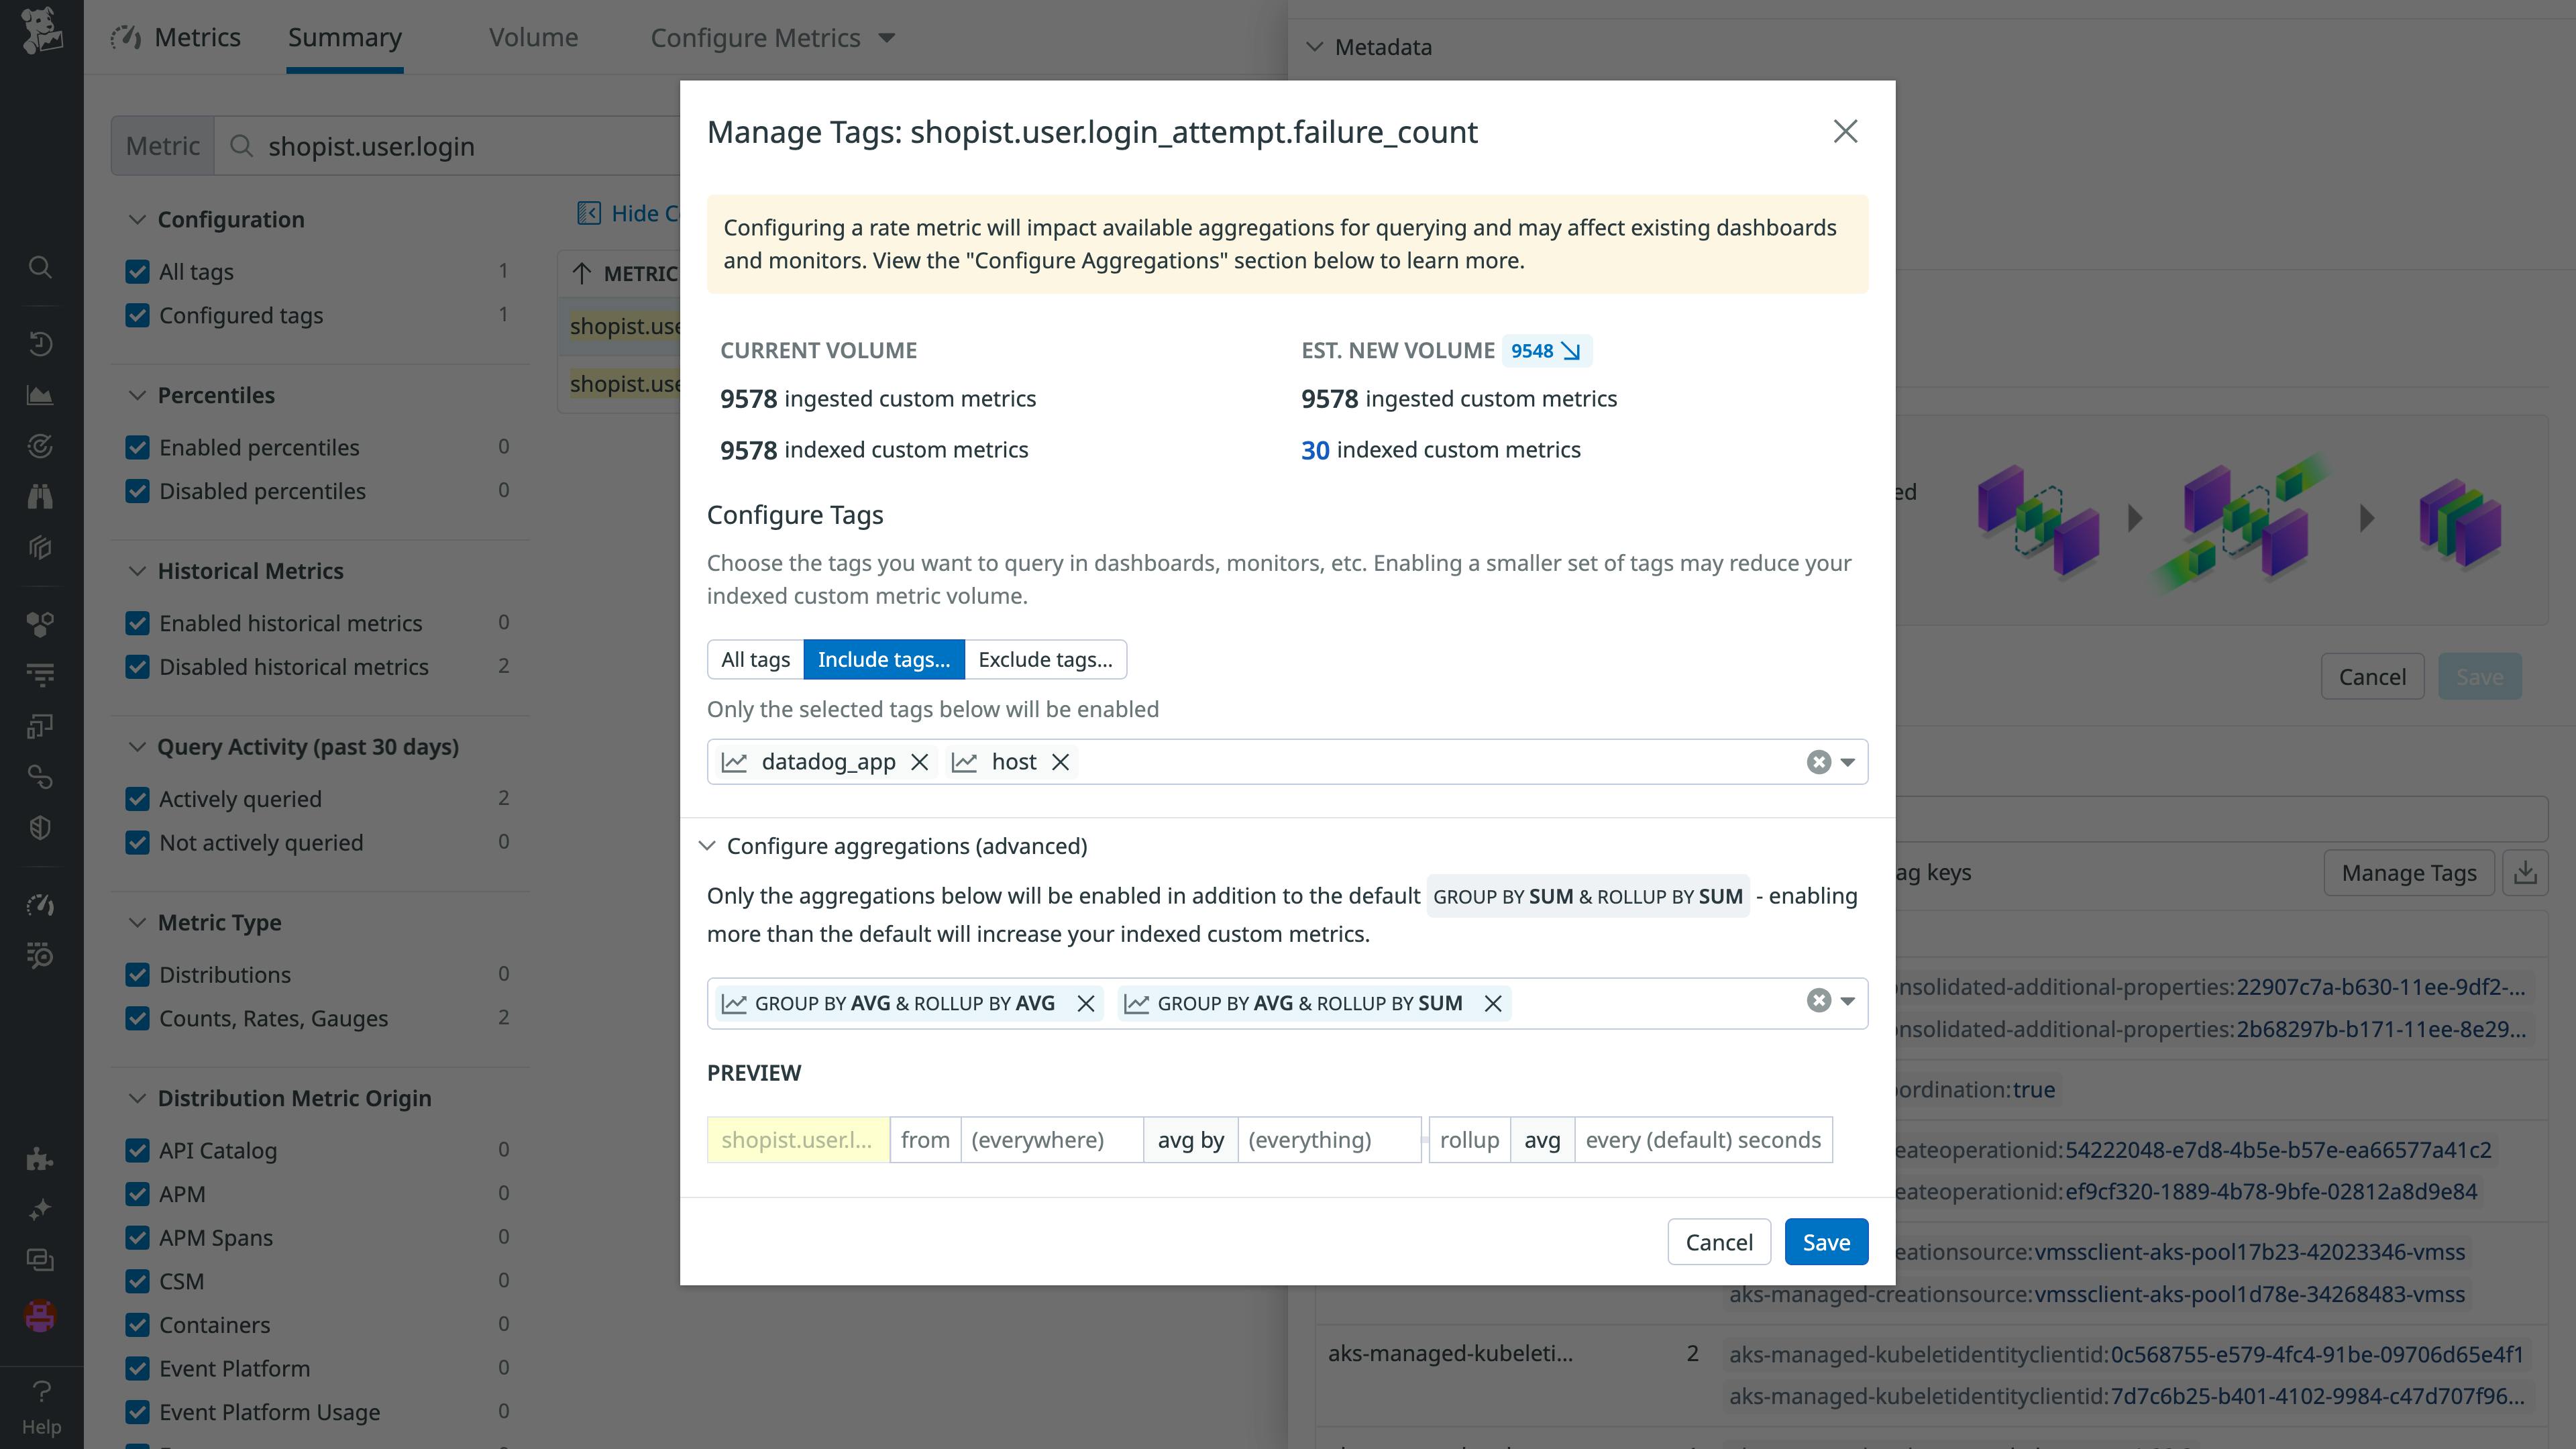2576x1449 pixels.
Task: Disable the Actively queried filter checkbox
Action: tap(138, 798)
